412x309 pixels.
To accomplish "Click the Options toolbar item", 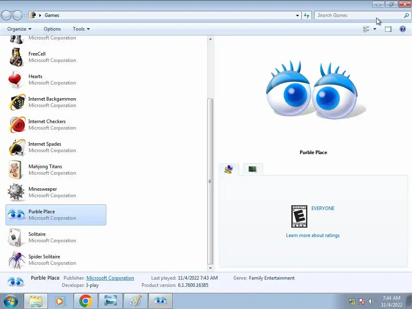I will (x=52, y=29).
